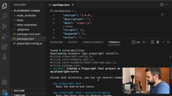The image size is (172, 96).
Task: Open the Testing flask view
Action: (5, 57)
